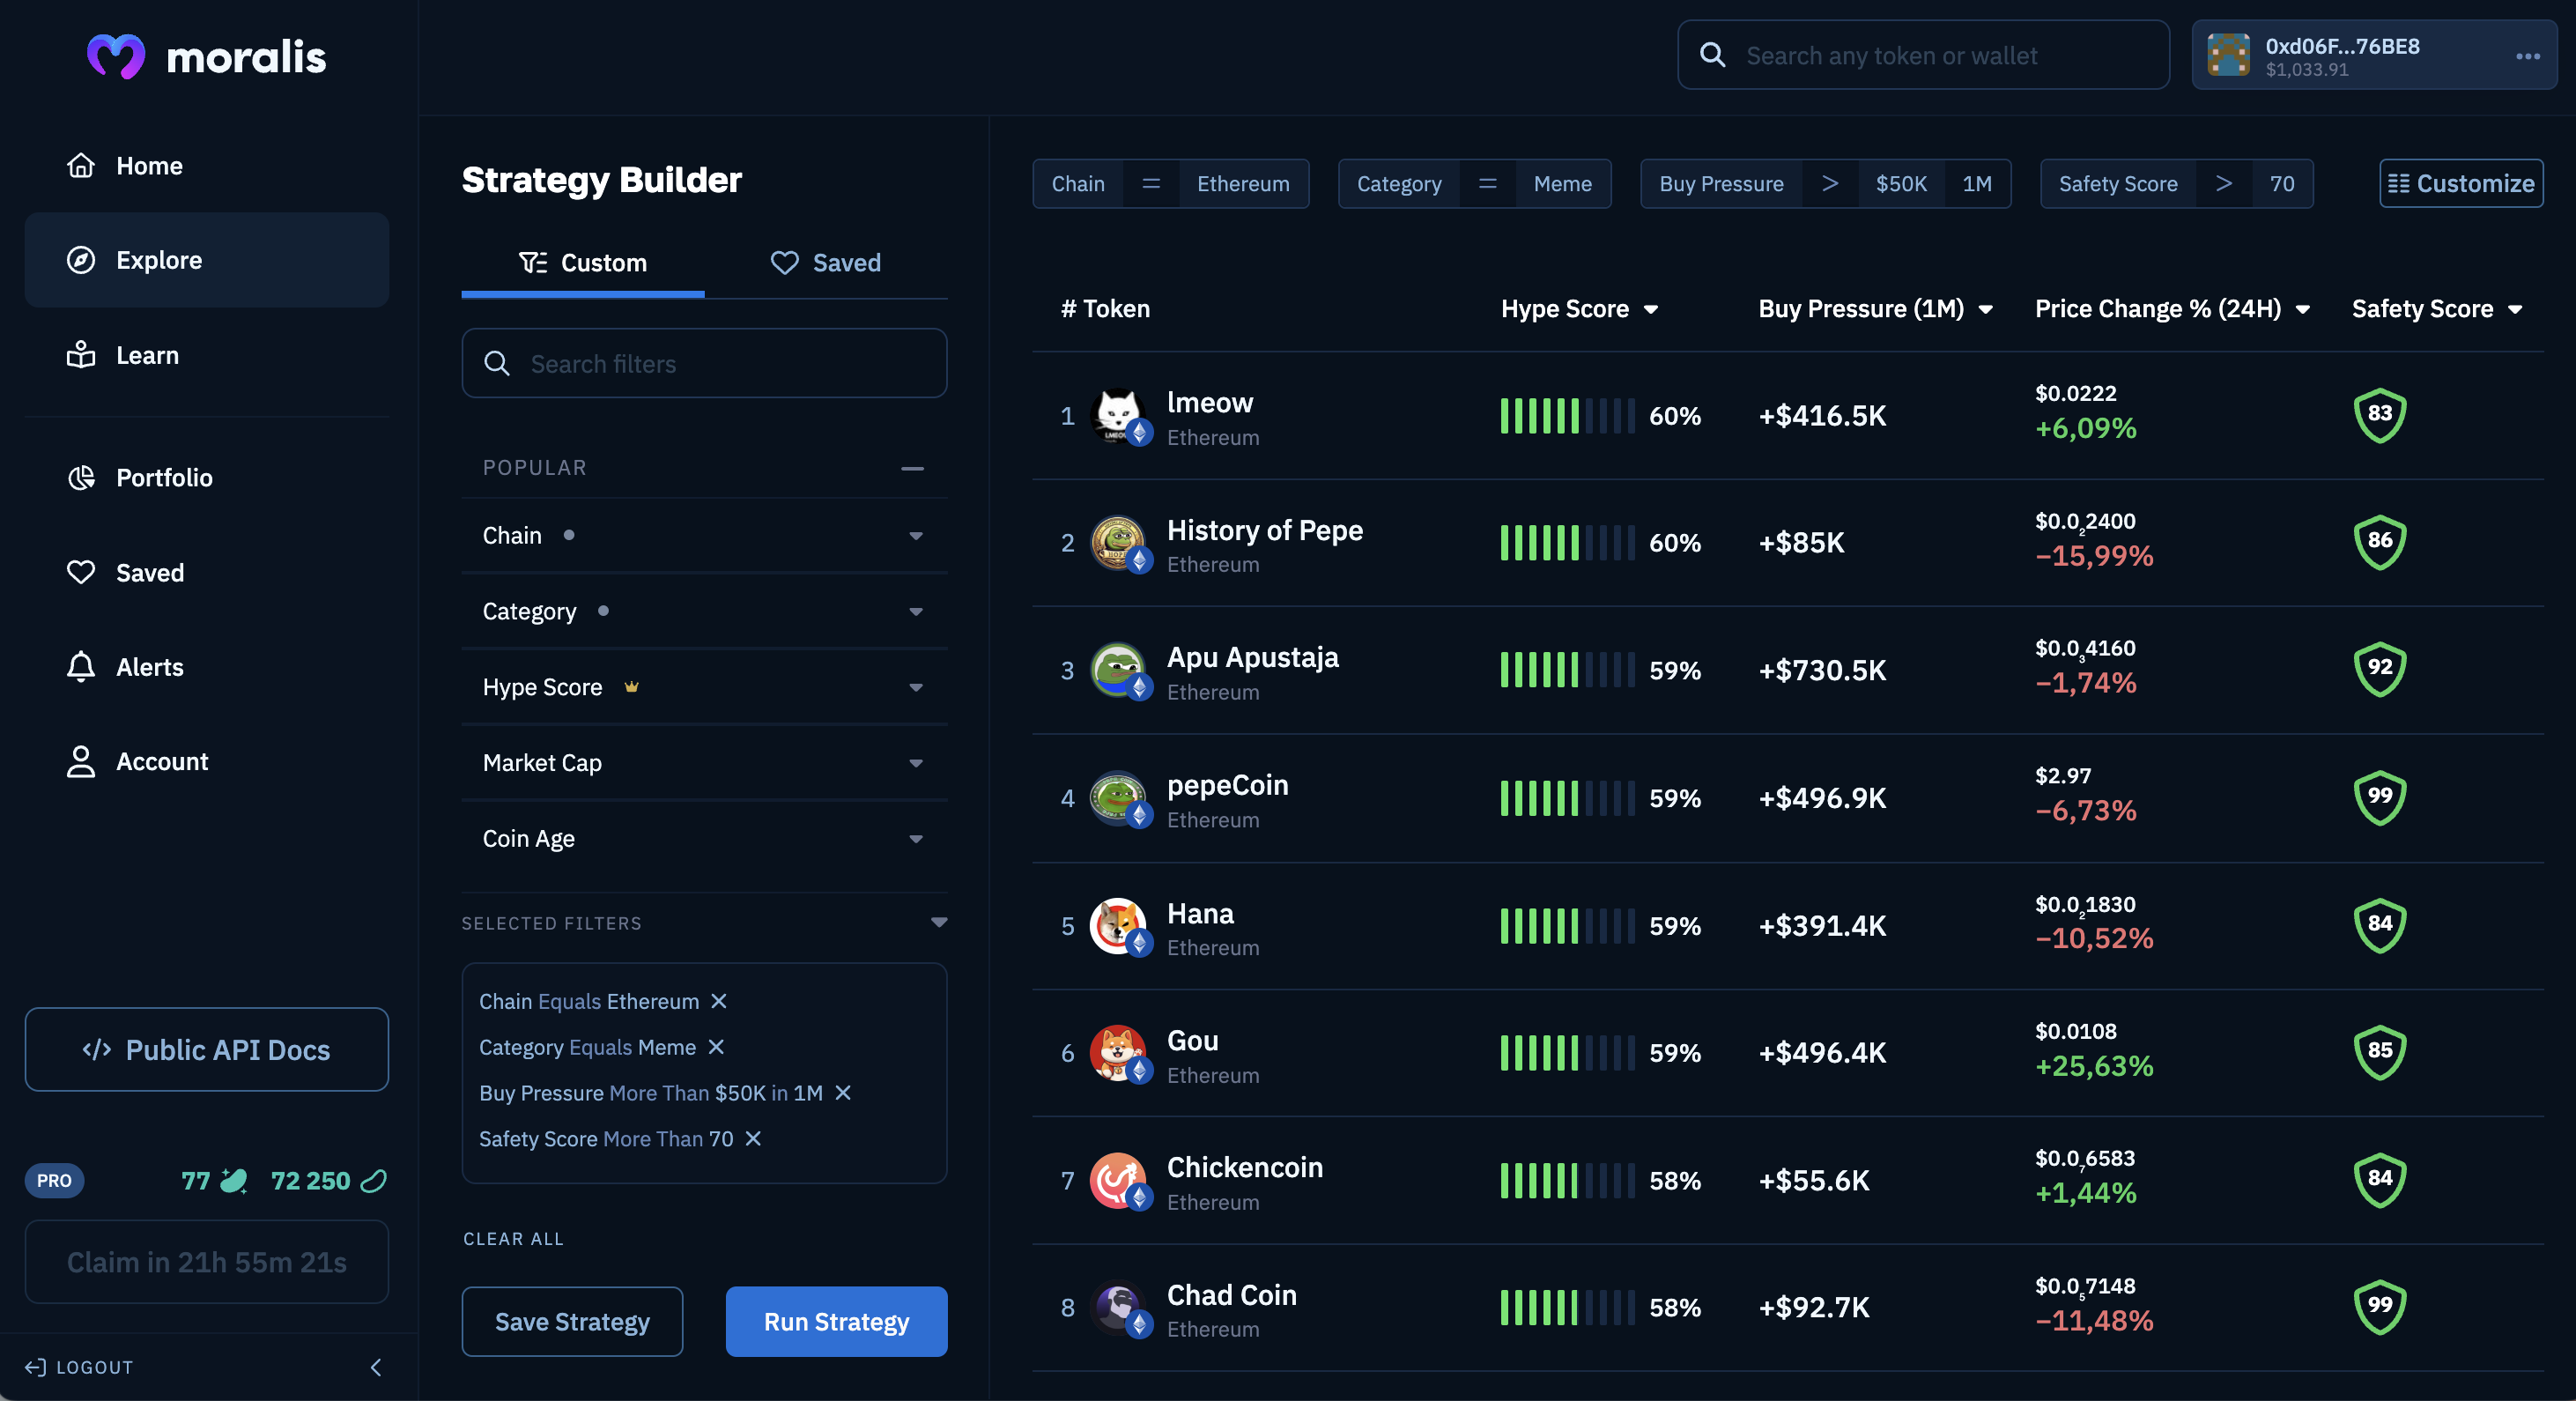This screenshot has height=1401, width=2576.
Task: Click Save Strategy
Action: (572, 1321)
